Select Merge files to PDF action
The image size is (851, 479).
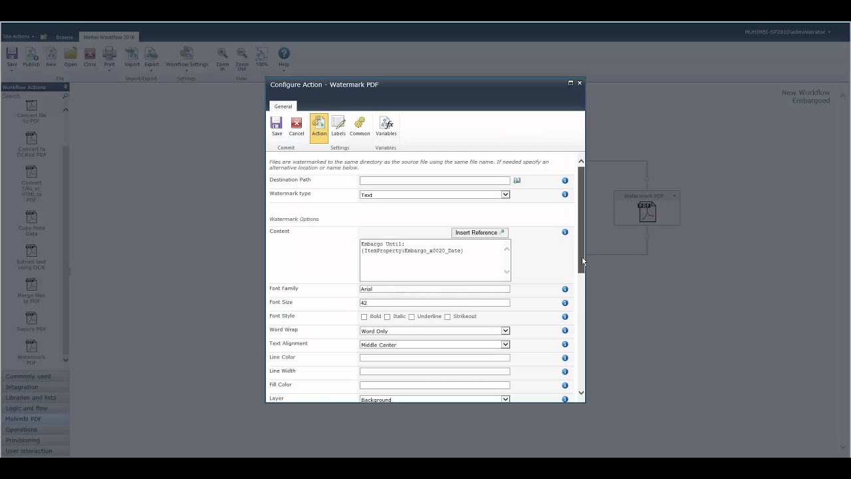coord(31,291)
